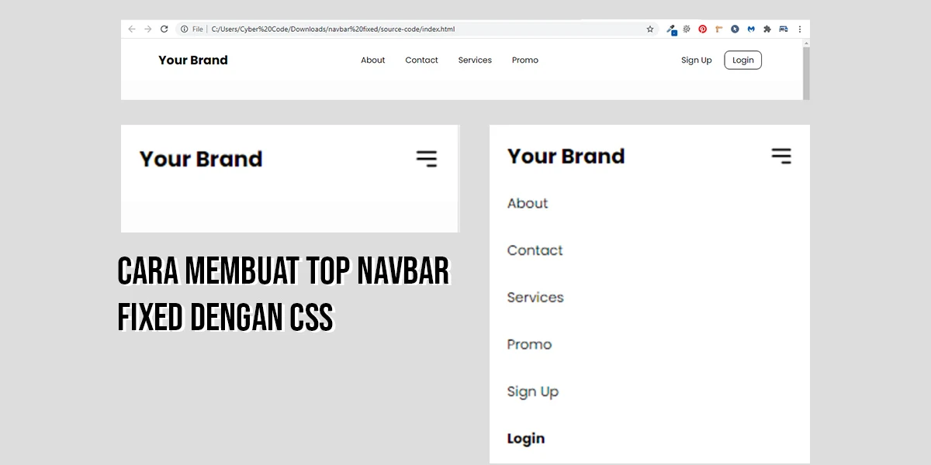Open Chrome's three-dot menu

pos(800,29)
